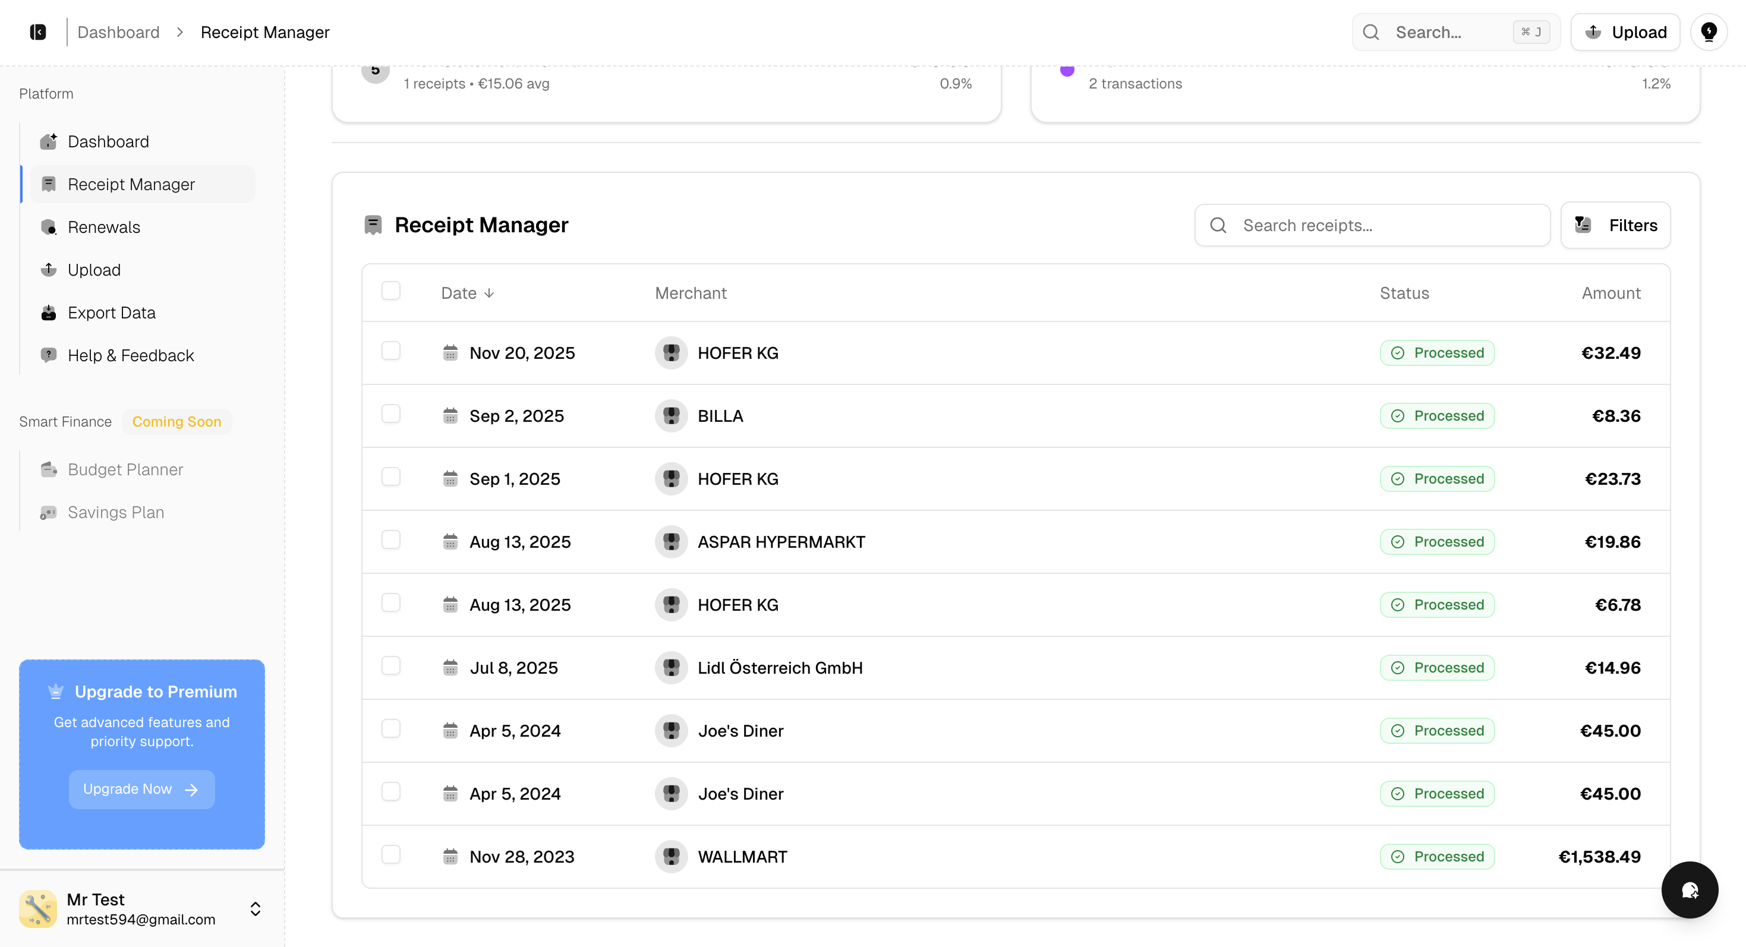Image resolution: width=1746 pixels, height=947 pixels.
Task: Click the calendar icon beside Sep 2, 2025
Action: point(450,416)
